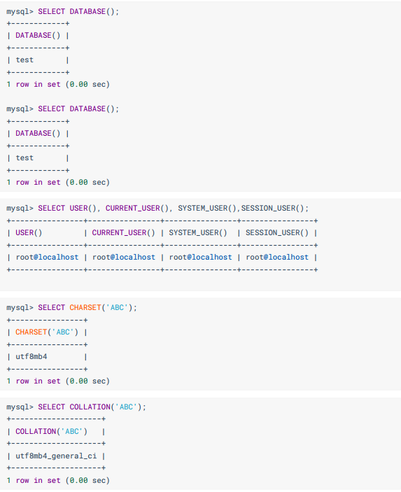Click the SESSION_USER() column header
Image resolution: width=401 pixels, height=492 pixels.
tap(276, 233)
